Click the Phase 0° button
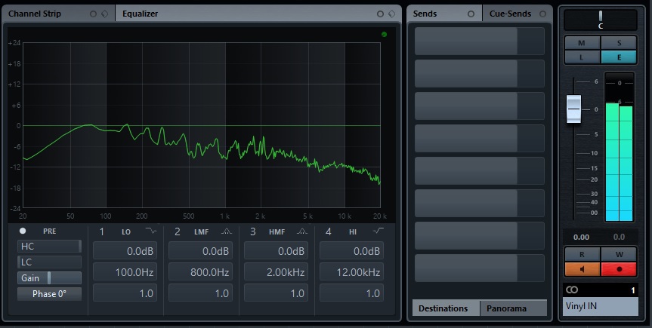The image size is (652, 328). (49, 293)
